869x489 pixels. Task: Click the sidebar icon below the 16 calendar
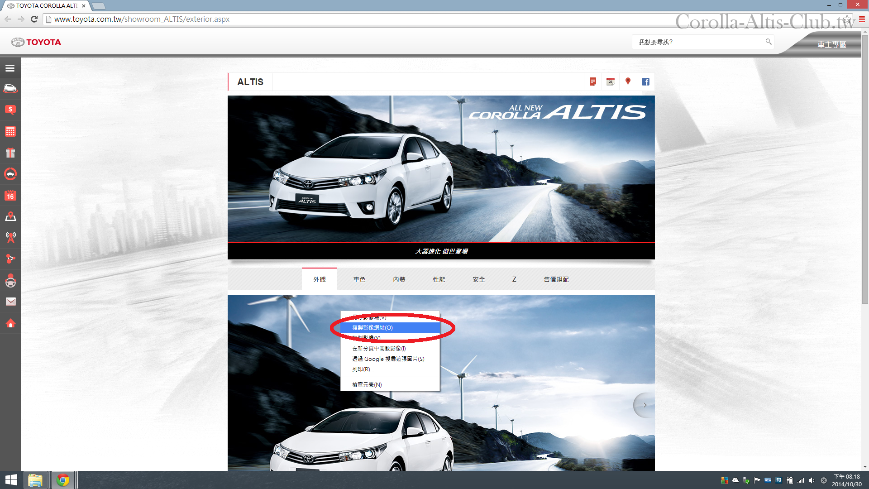[10, 216]
